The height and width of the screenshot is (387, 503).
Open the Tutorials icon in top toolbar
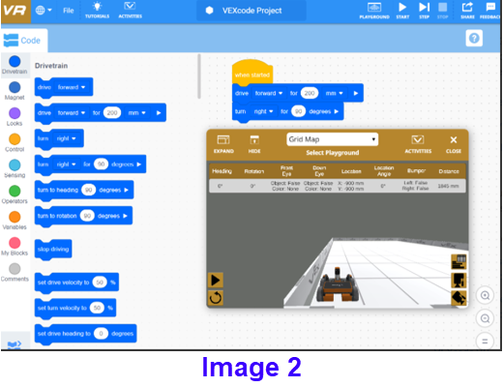(97, 10)
